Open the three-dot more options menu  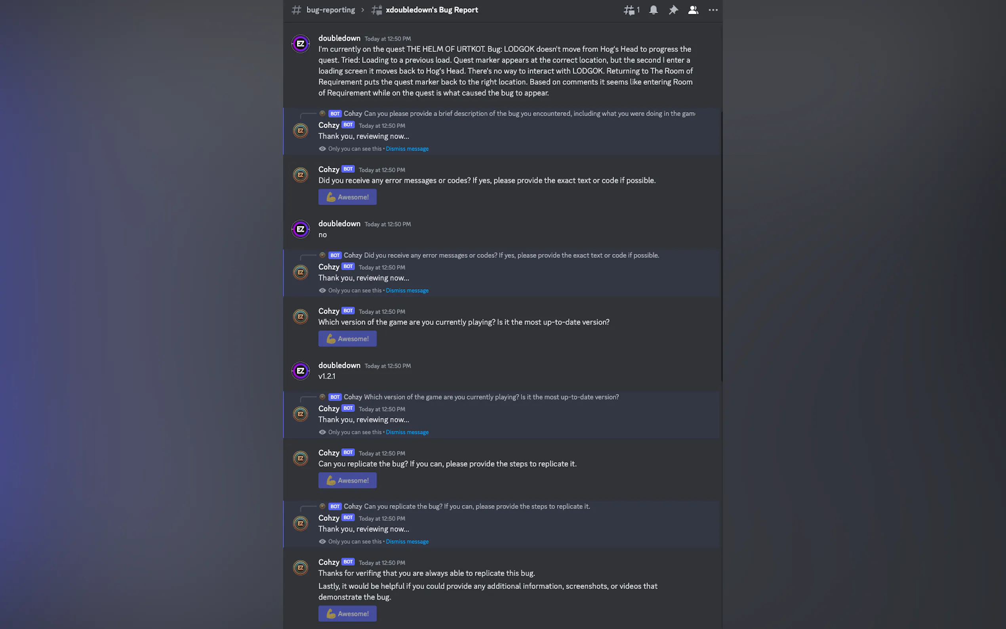713,10
